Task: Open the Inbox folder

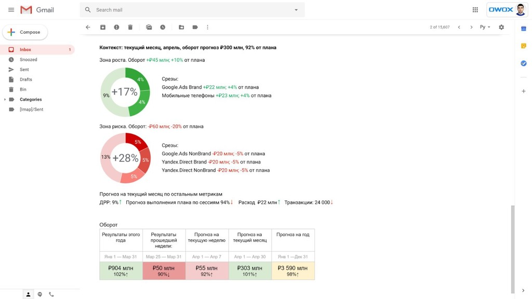Action: 37,49
